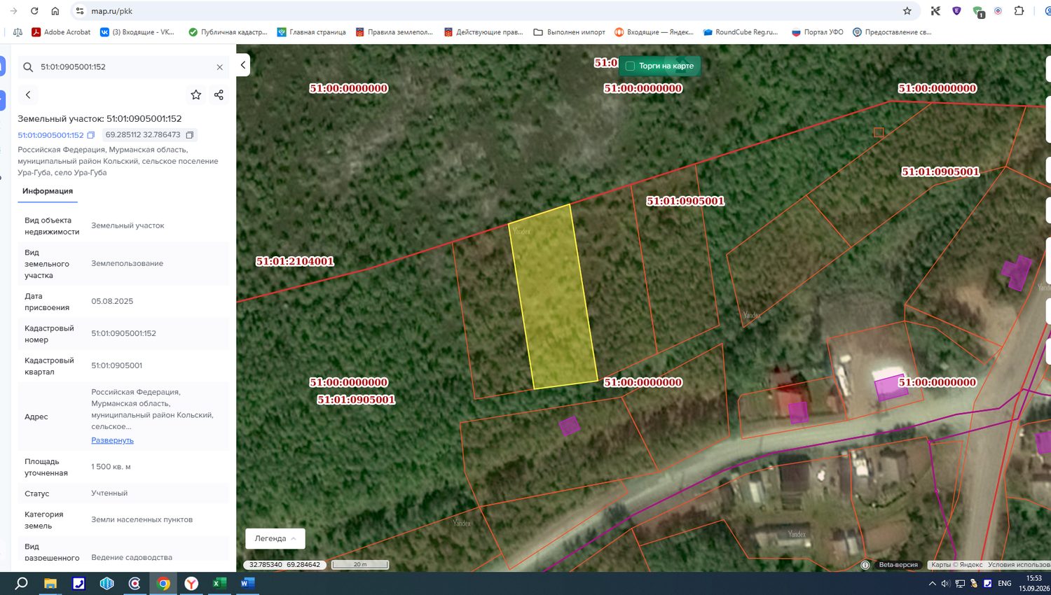This screenshot has height=595, width=1051.
Task: Click the "Земли населенных пунктов" category value
Action: point(142,519)
